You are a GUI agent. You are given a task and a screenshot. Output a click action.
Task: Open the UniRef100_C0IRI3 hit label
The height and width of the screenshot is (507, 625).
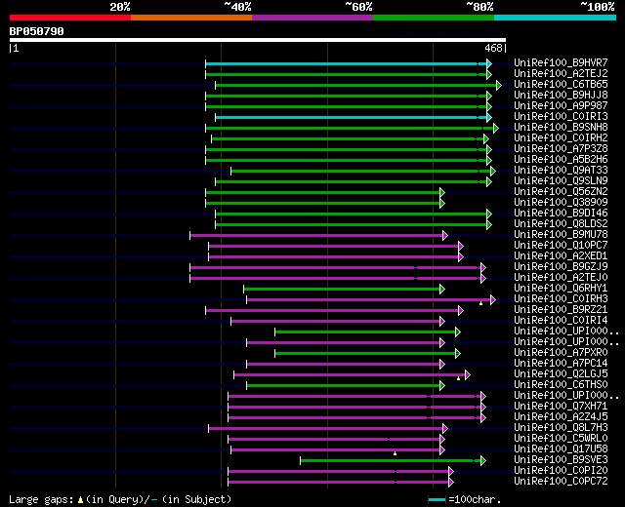(561, 116)
